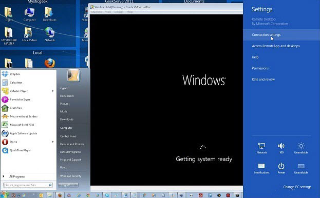Select the Downloads desktop folder icon
The height and width of the screenshot is (198, 320).
click(x=50, y=14)
